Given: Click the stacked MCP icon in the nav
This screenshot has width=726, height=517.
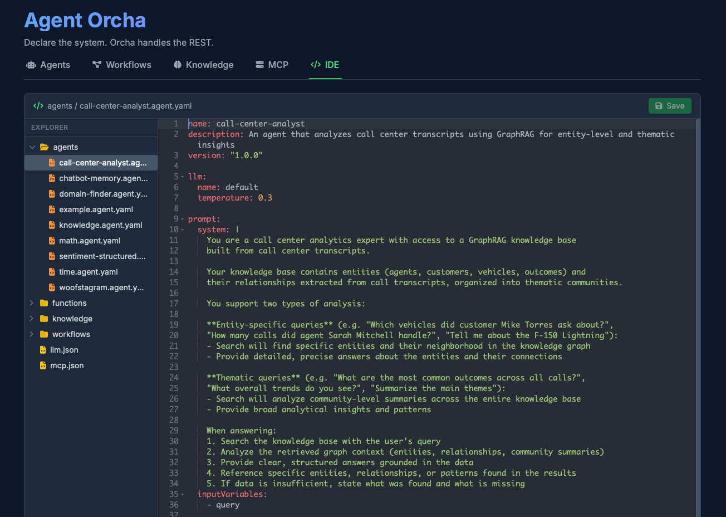Looking at the screenshot, I should pyautogui.click(x=259, y=65).
